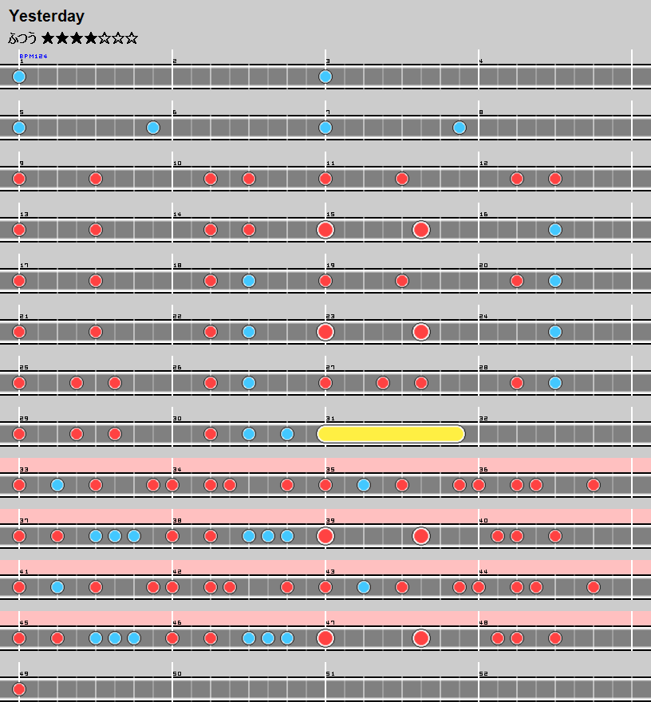This screenshot has width=651, height=702.
Task: Click the first filled difficulty star
Action: tap(49, 37)
